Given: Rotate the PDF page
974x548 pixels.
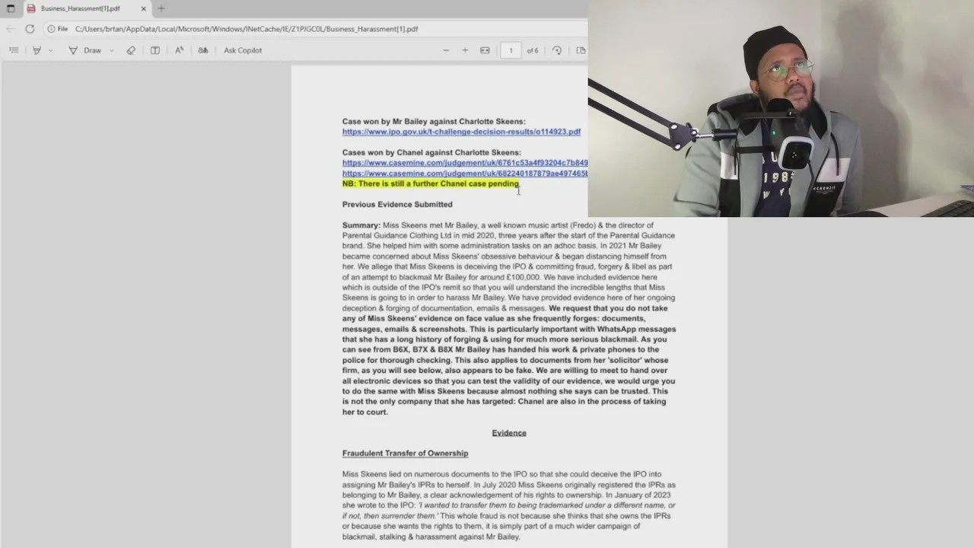Looking at the screenshot, I should (557, 50).
